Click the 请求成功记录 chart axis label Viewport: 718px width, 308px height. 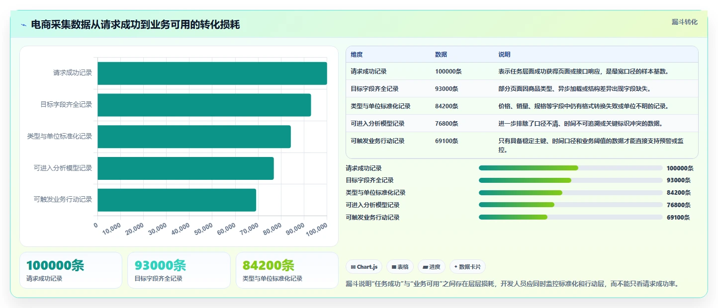[x=73, y=73]
